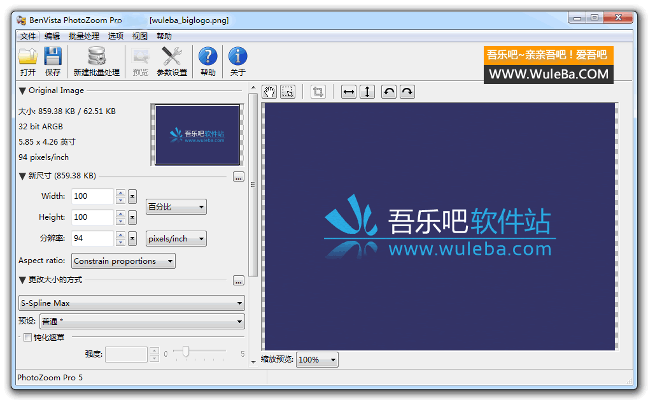The image size is (648, 402).
Task: Click in the Height input field
Action: [x=92, y=217]
